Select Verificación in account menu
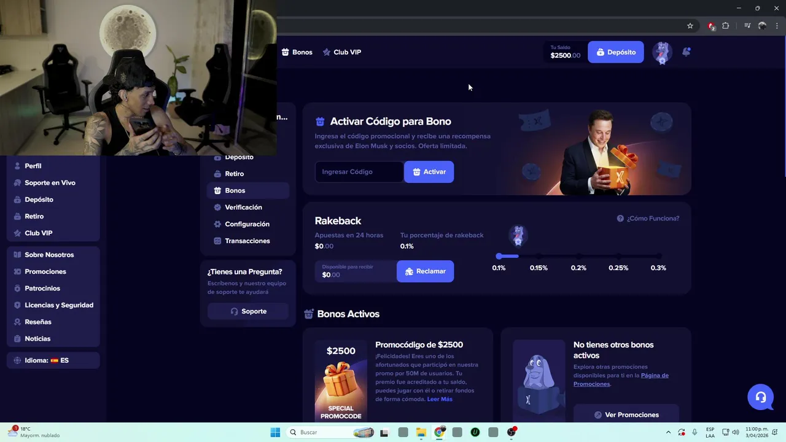The width and height of the screenshot is (786, 442). (248, 207)
